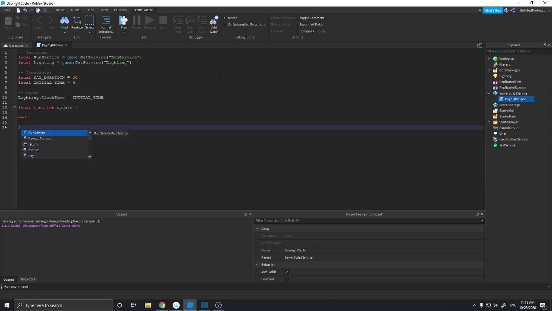Close the Properties panel

point(482,214)
